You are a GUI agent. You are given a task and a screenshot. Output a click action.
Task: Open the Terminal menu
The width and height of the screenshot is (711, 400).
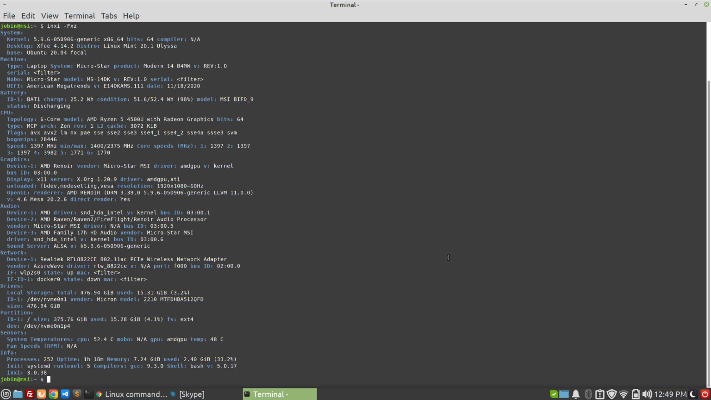79,15
